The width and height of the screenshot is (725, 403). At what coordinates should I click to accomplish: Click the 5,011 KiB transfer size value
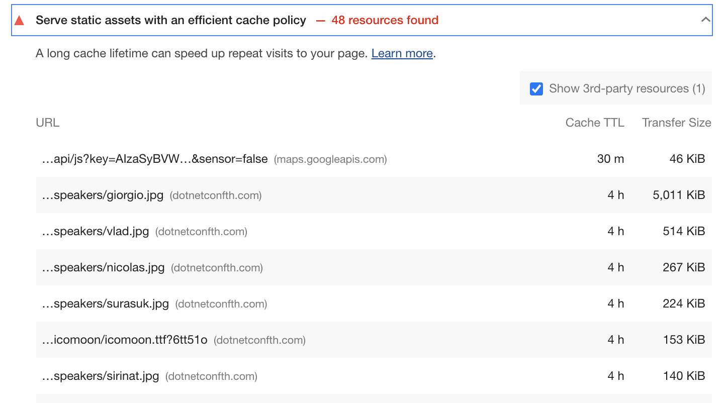tap(678, 195)
